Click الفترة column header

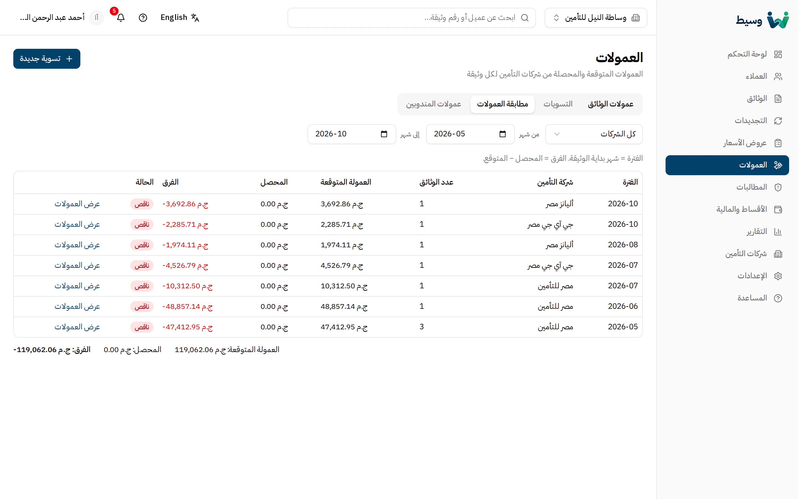click(630, 182)
